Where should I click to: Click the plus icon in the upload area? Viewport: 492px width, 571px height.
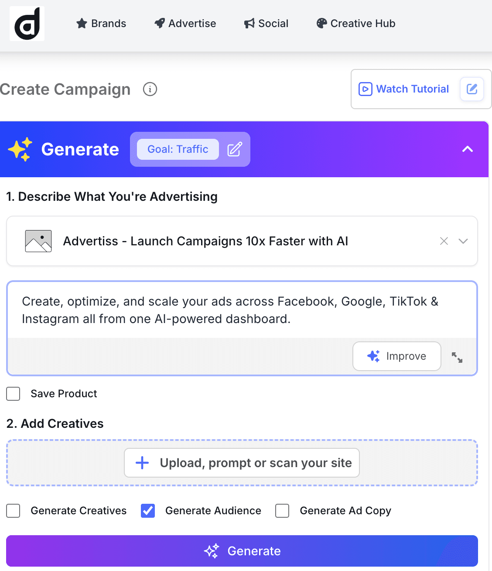[142, 463]
